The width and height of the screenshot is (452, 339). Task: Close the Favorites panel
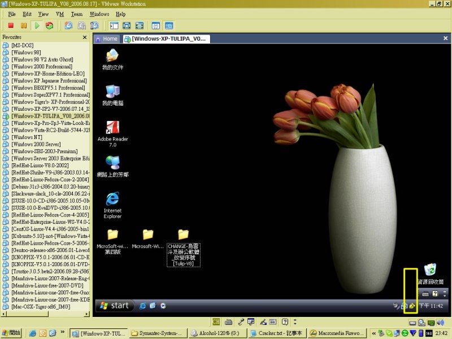click(x=85, y=37)
